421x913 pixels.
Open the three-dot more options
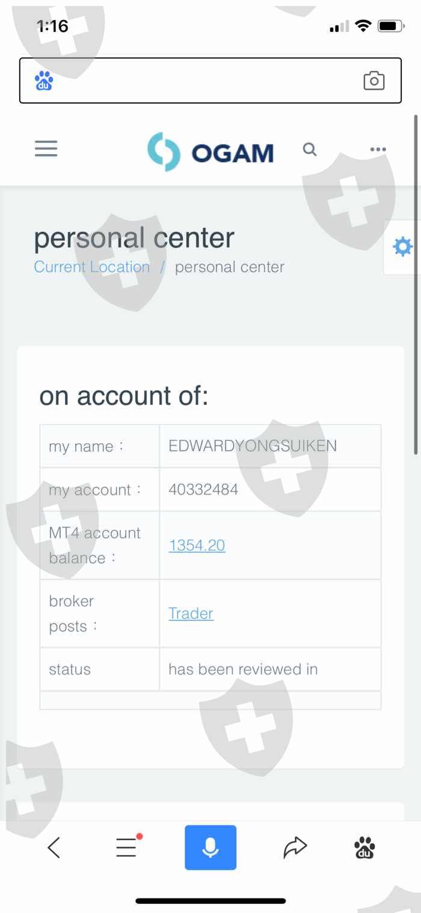[x=378, y=149]
